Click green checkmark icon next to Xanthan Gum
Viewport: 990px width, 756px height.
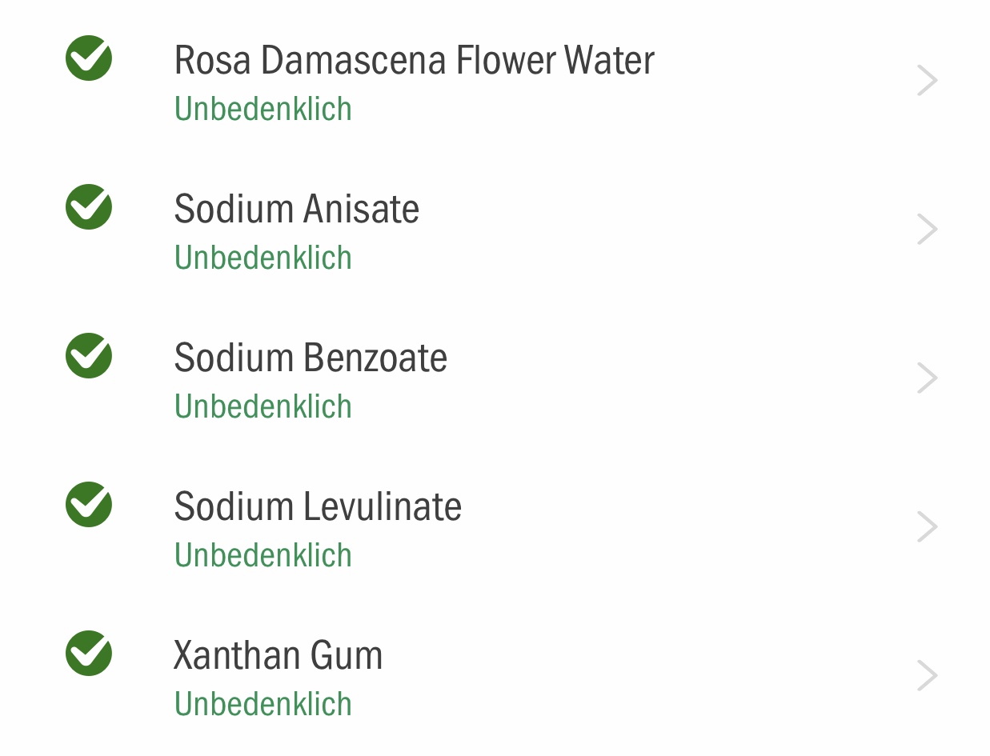tap(89, 654)
